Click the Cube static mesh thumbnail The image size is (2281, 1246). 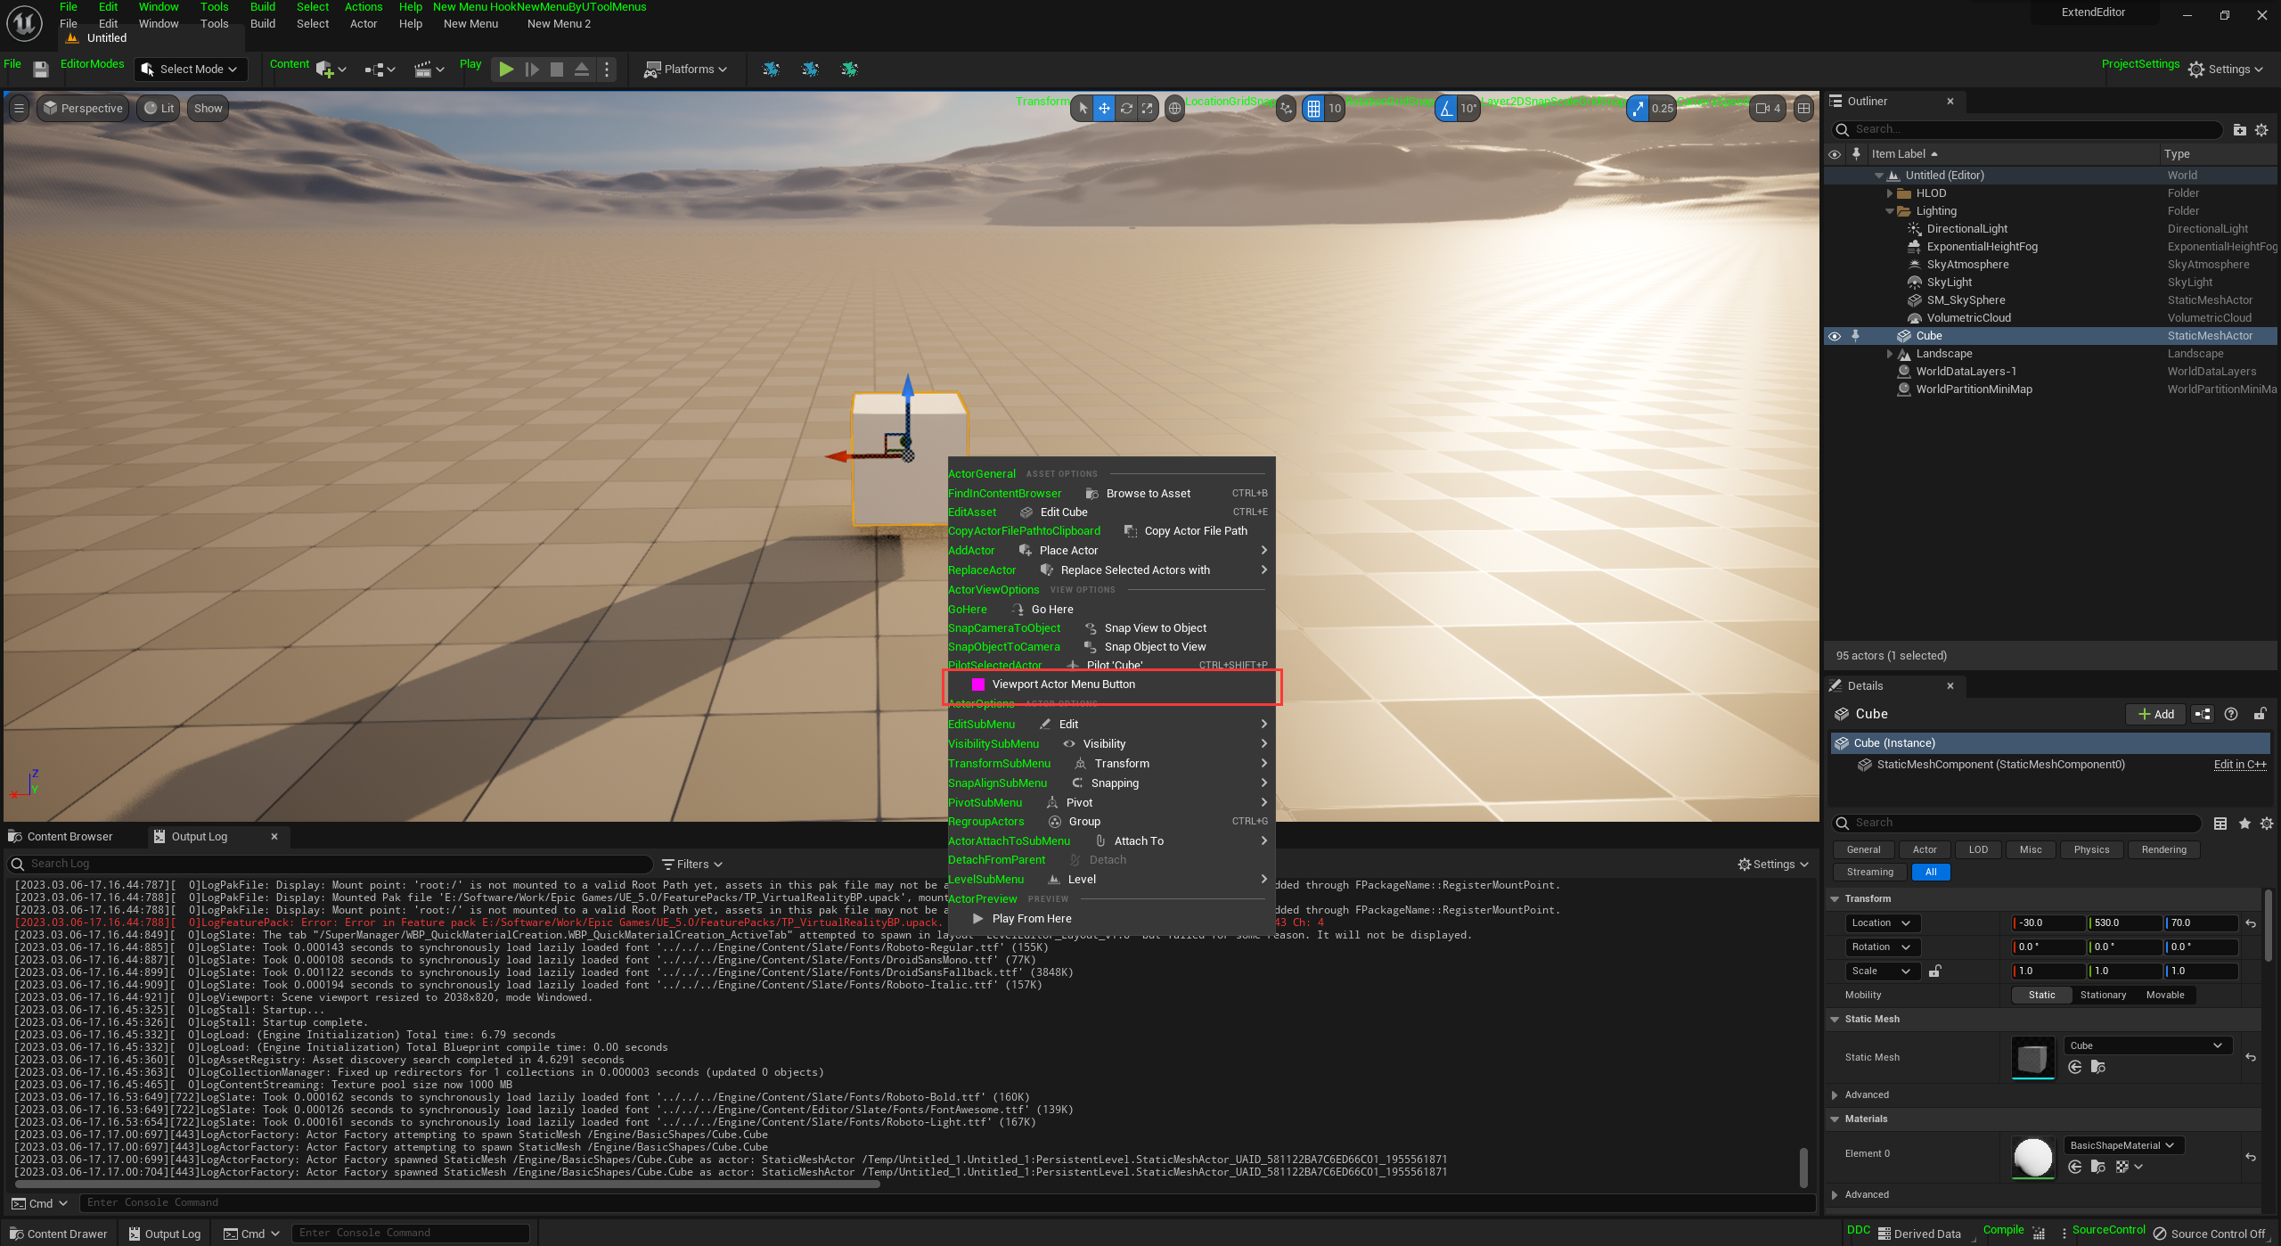[x=2032, y=1057]
